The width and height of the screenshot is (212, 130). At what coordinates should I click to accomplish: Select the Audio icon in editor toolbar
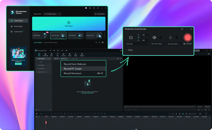pos(52,55)
